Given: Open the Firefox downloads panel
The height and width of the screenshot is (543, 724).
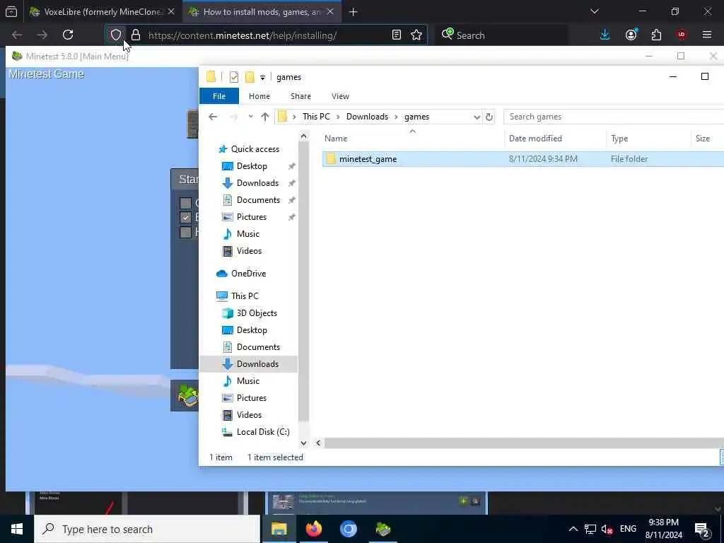Looking at the screenshot, I should tap(605, 35).
